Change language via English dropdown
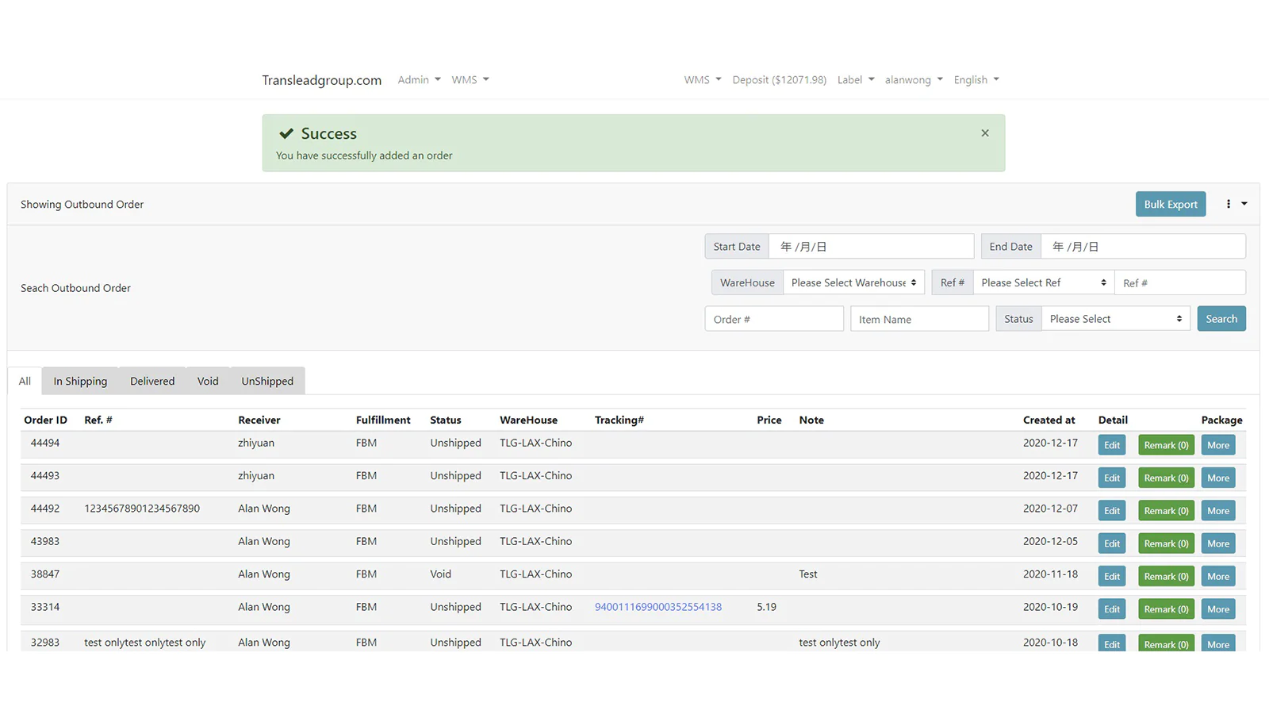1269x714 pixels. point(976,79)
